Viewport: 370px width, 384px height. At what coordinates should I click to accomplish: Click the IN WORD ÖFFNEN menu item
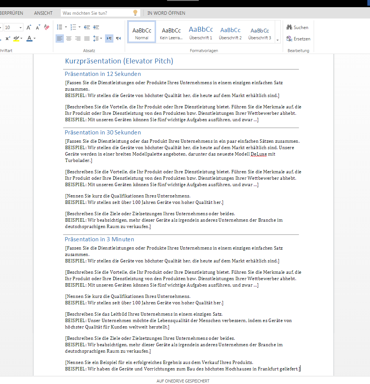(166, 13)
